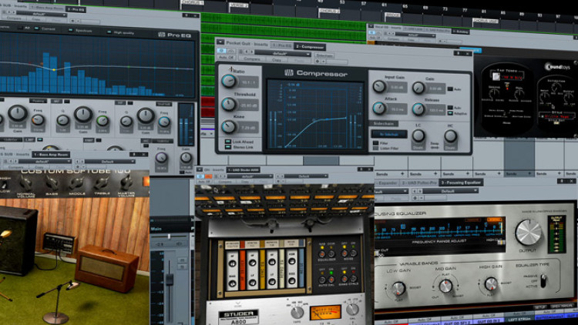Click the yellow EQ node on curve
The image size is (578, 325).
[x=54, y=69]
